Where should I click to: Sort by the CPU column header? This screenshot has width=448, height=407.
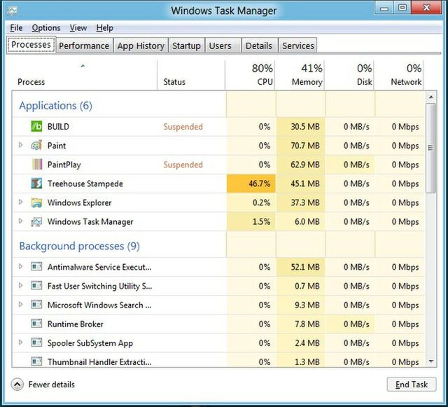(x=250, y=75)
